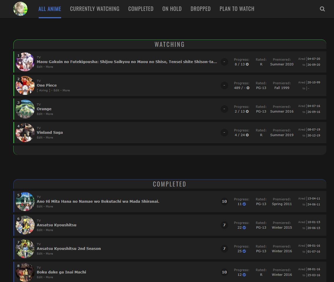Open the Vinland Saga title link
Viewport: 334px width, 282px height.
(50, 133)
